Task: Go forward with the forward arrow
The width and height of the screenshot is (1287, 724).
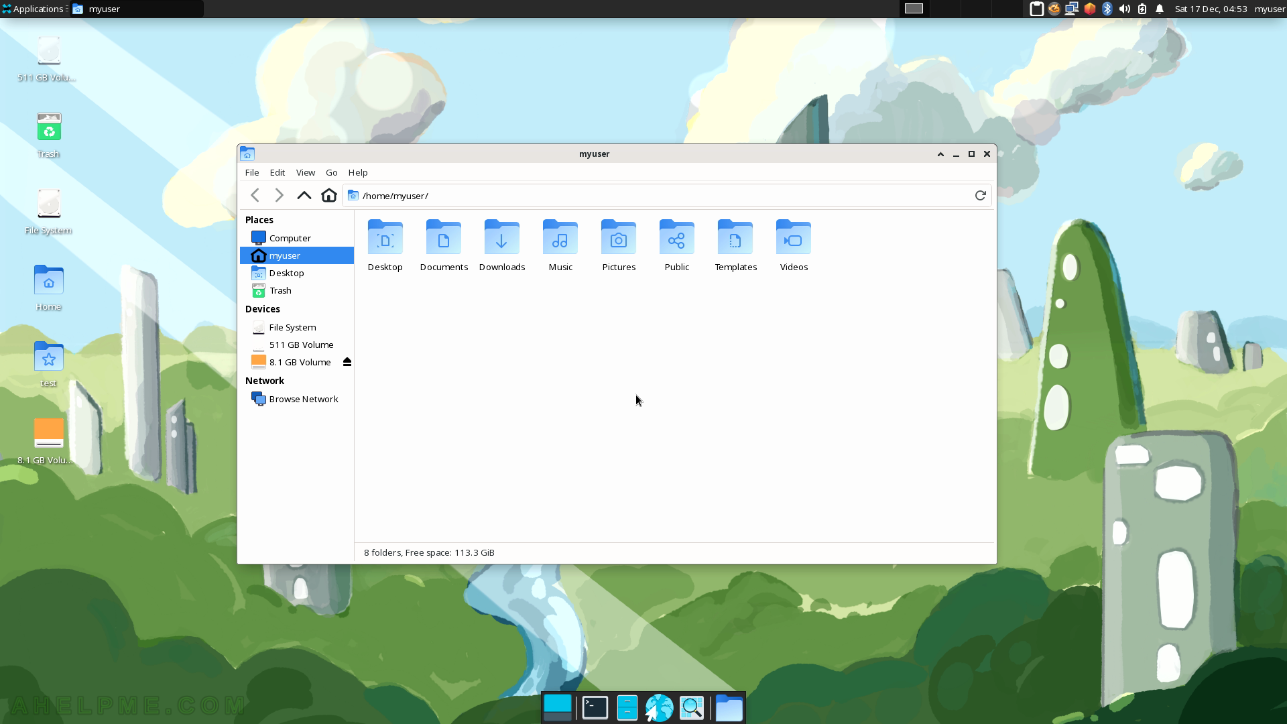Action: coord(279,195)
